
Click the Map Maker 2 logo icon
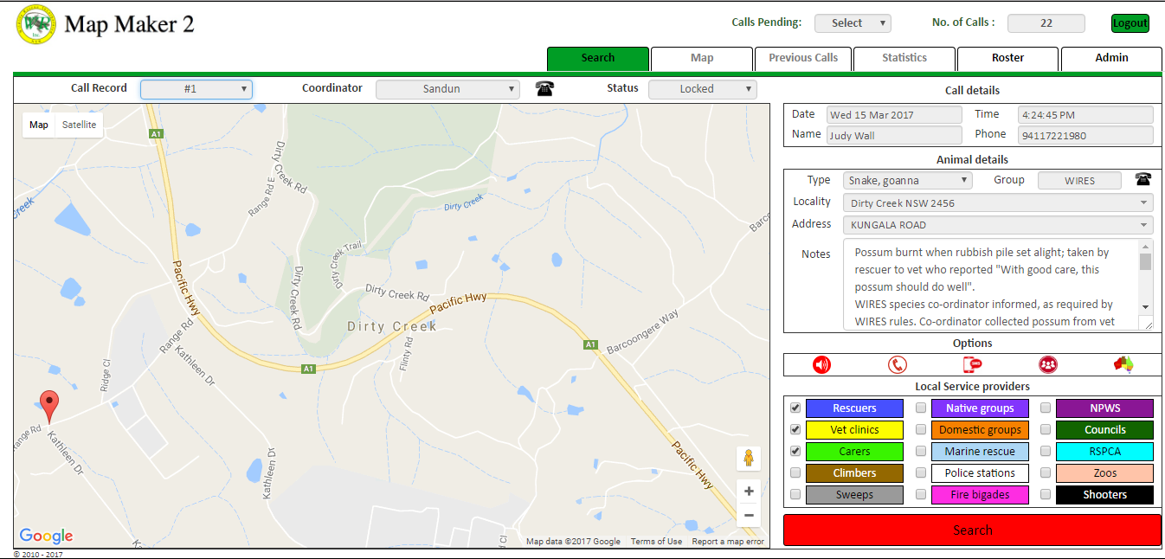coord(35,25)
